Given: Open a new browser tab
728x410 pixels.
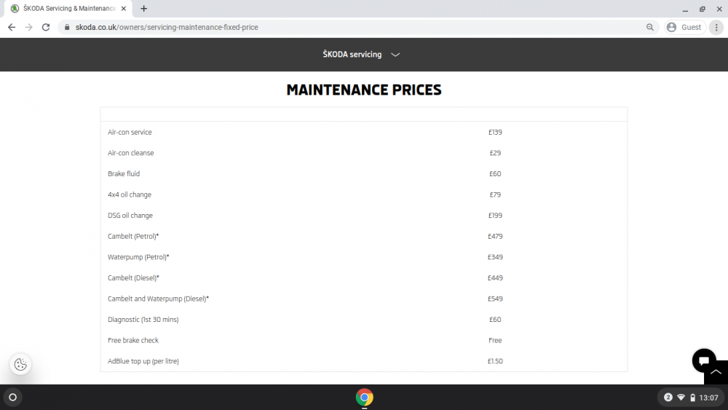Looking at the screenshot, I should (x=144, y=8).
